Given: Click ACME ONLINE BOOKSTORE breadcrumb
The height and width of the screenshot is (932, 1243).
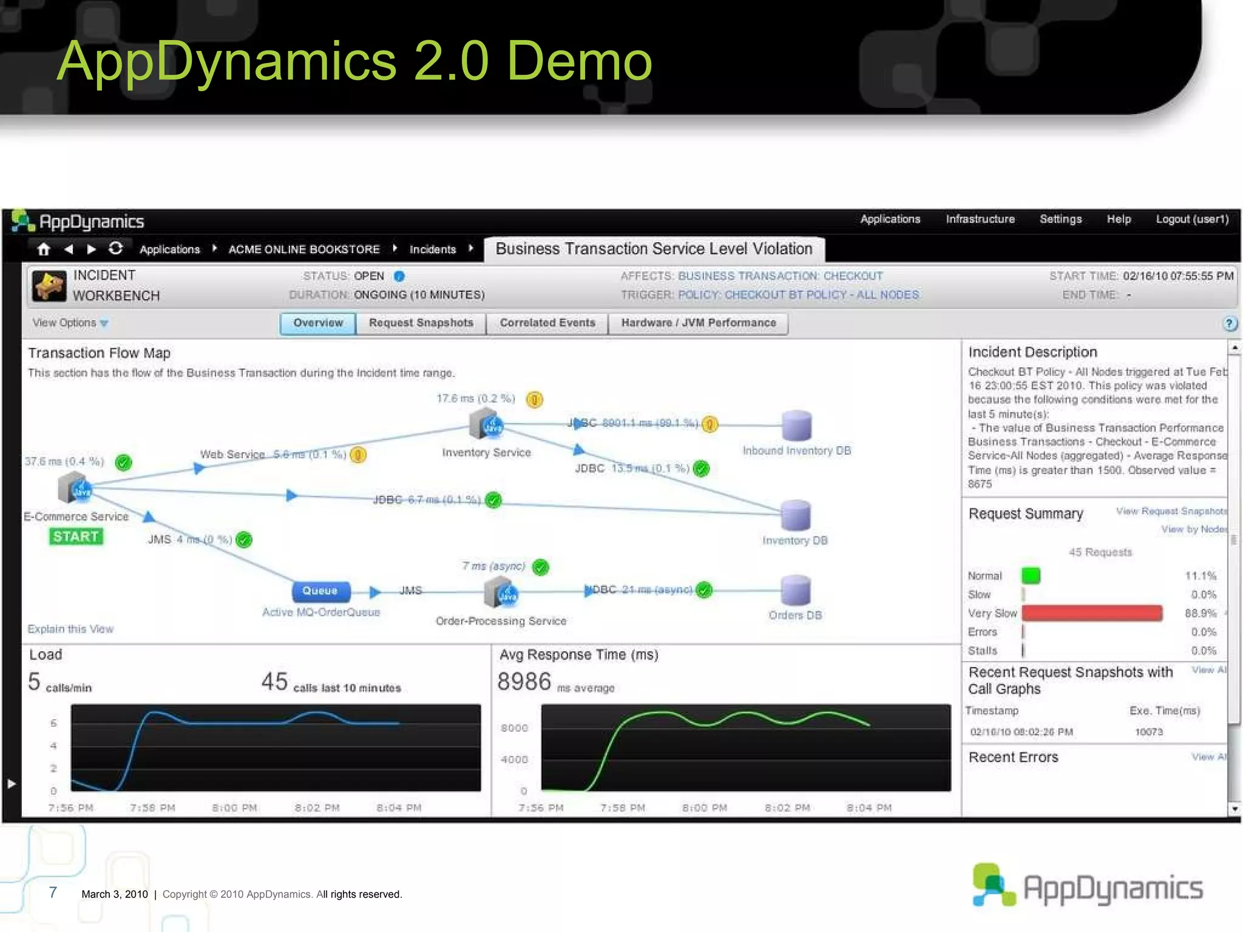Looking at the screenshot, I should (x=304, y=249).
